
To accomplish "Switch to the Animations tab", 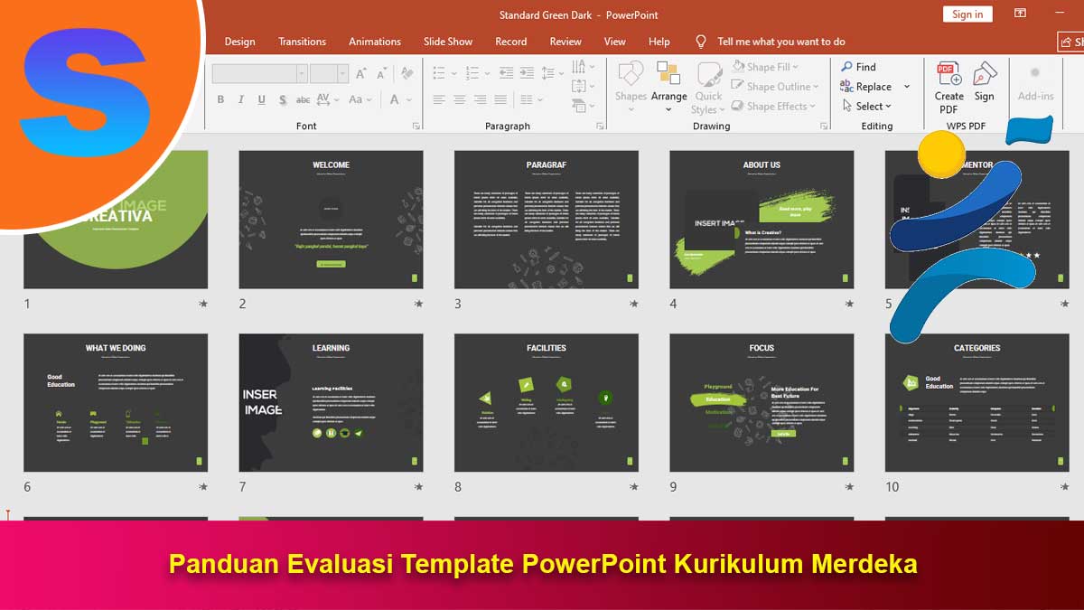I will [x=375, y=42].
